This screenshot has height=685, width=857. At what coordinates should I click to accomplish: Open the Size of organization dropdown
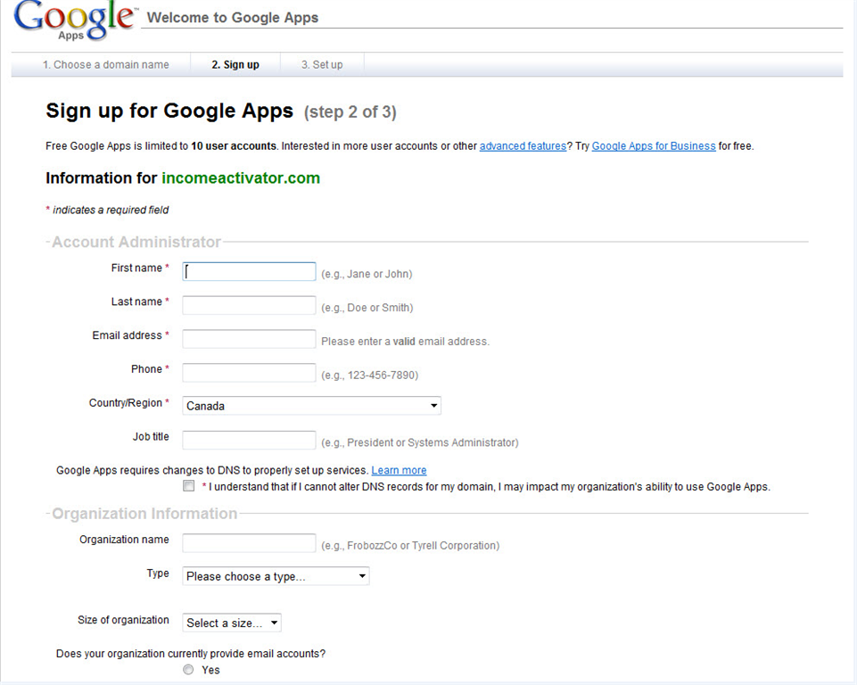pyautogui.click(x=232, y=623)
